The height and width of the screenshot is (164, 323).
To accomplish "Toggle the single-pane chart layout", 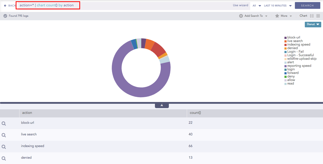I will coord(318,16).
